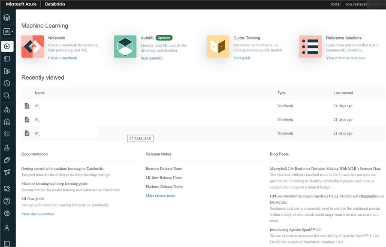This screenshot has width=386, height=247.
Task: Open Search from the sidebar
Action: click(6, 95)
